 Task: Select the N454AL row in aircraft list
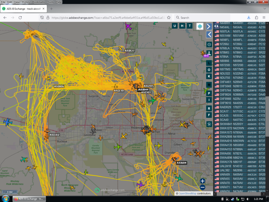point(240,27)
